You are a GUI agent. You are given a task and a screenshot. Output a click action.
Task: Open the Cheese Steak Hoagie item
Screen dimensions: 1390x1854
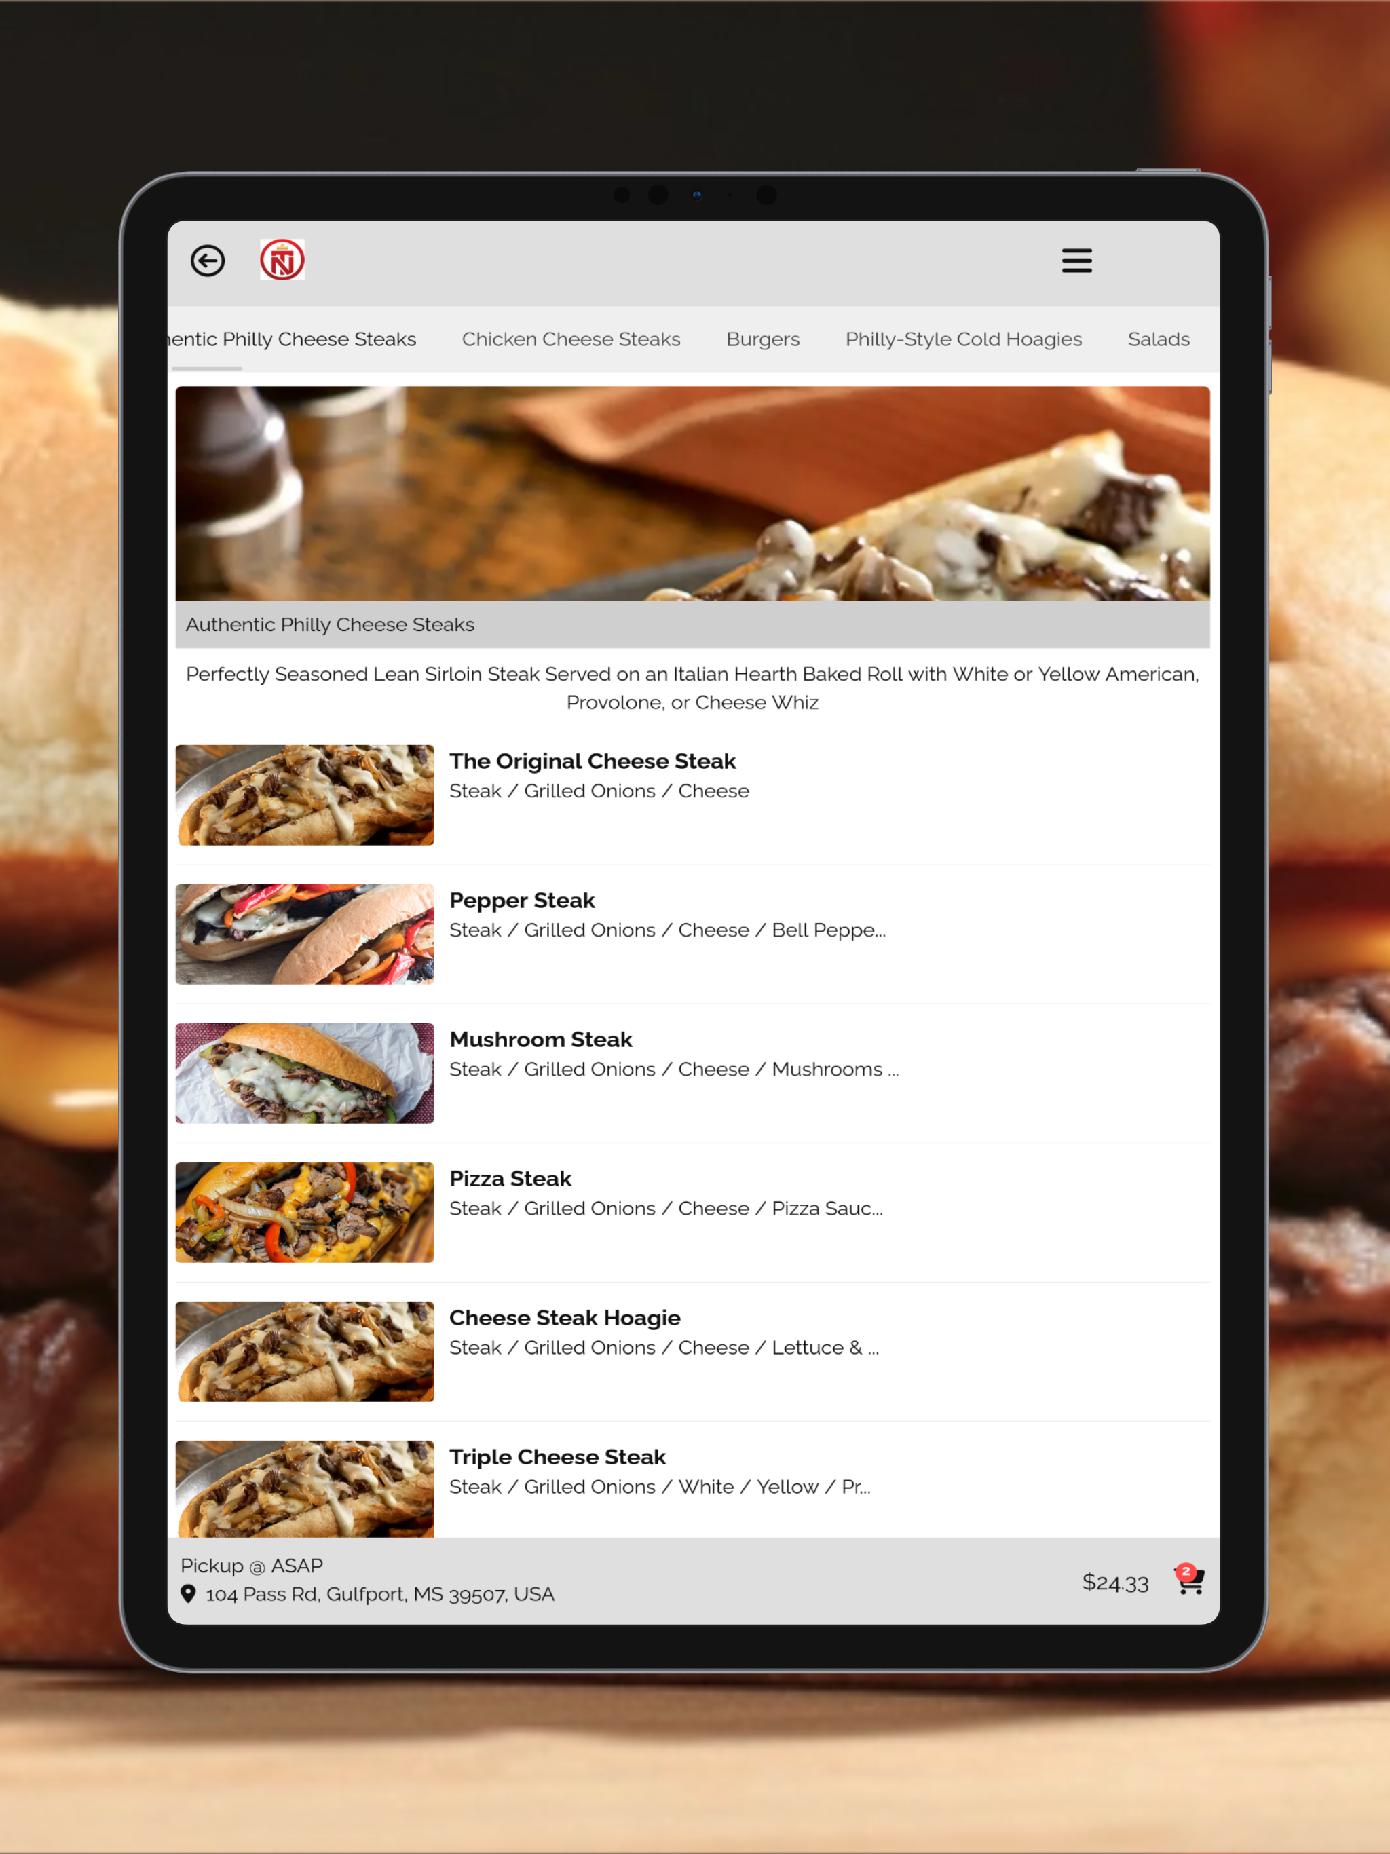click(692, 1351)
